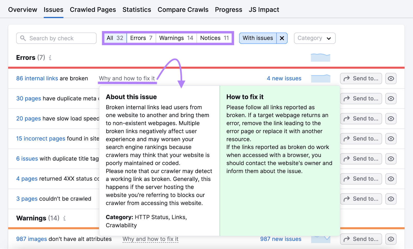Click Send to for images alt attributes row
This screenshot has width=413, height=249.
click(x=361, y=239)
